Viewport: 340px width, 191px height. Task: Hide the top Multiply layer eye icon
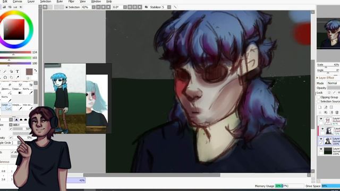pyautogui.click(x=321, y=119)
